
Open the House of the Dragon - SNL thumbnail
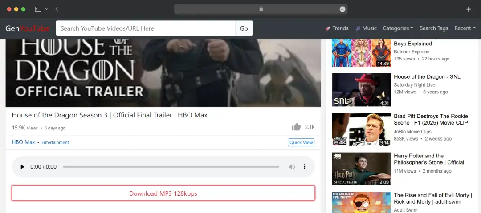(361, 90)
